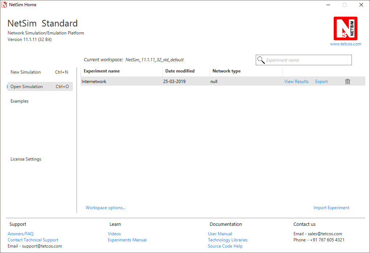Delete the Internetwork experiment via trash icon
Image resolution: width=370 pixels, height=253 pixels.
point(348,82)
